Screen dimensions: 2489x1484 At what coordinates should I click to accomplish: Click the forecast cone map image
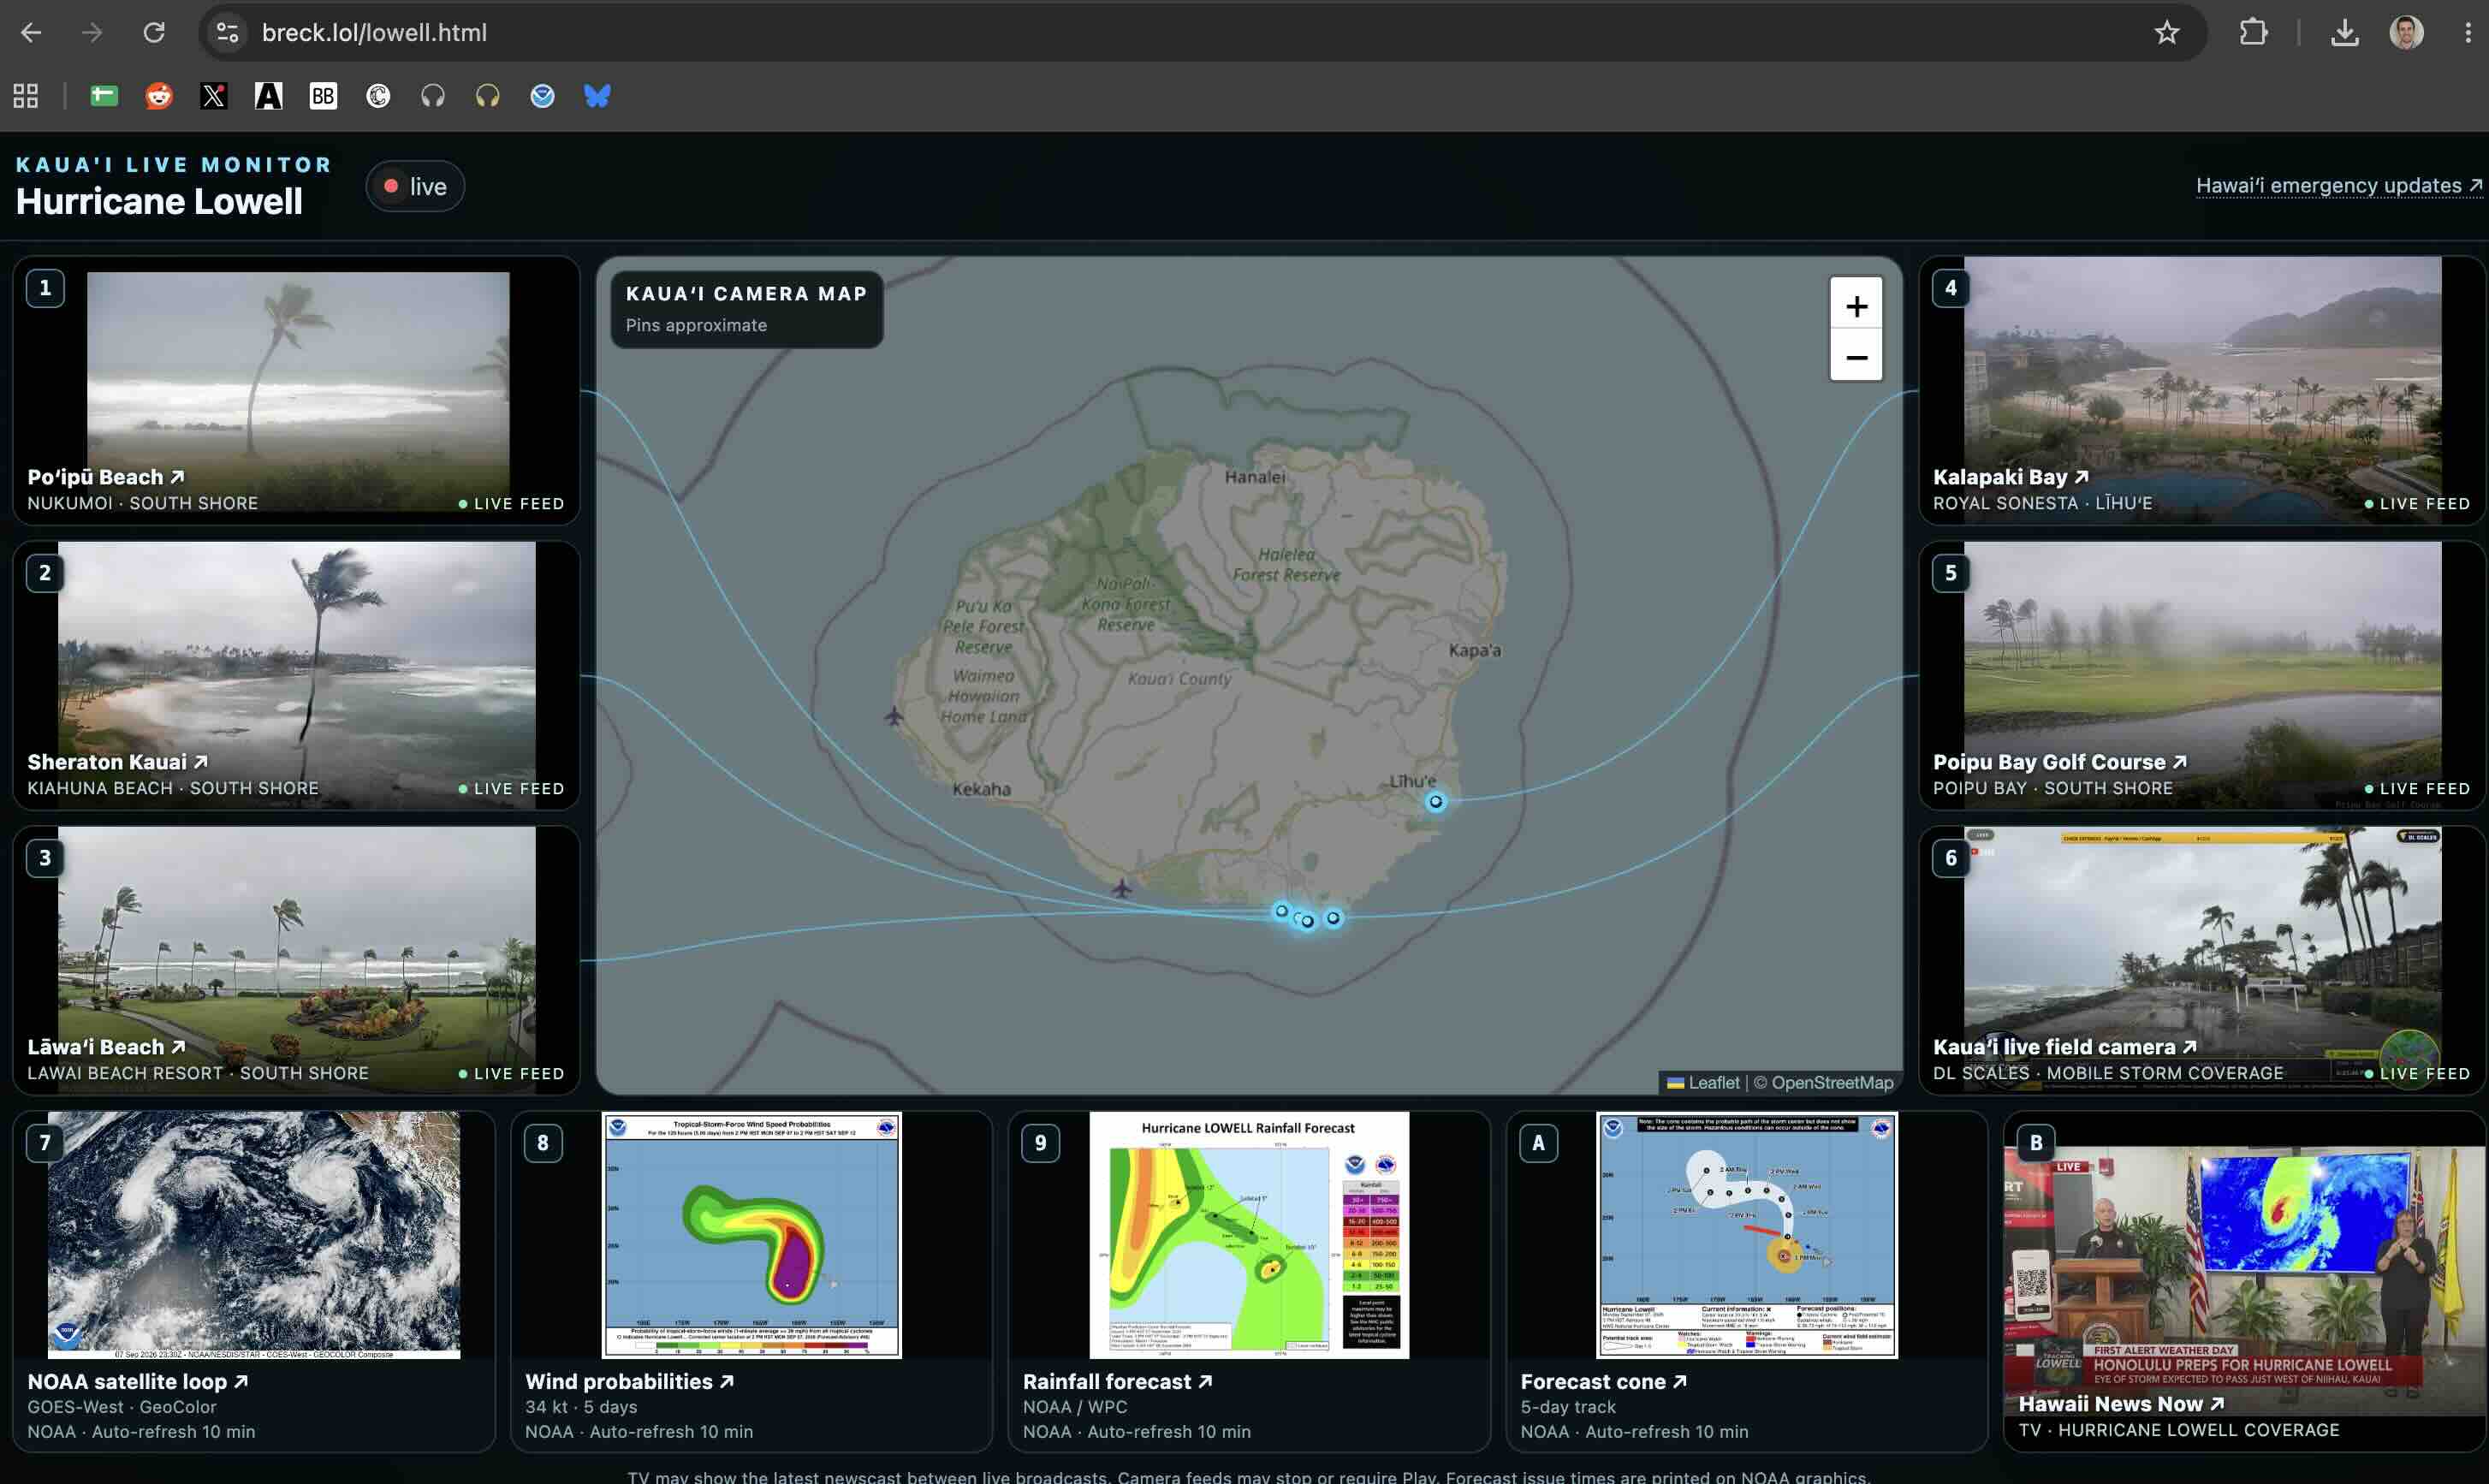tap(1747, 1235)
